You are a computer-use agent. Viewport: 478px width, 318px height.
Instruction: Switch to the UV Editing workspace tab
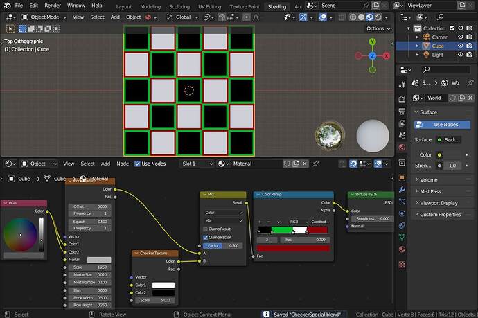(x=209, y=6)
